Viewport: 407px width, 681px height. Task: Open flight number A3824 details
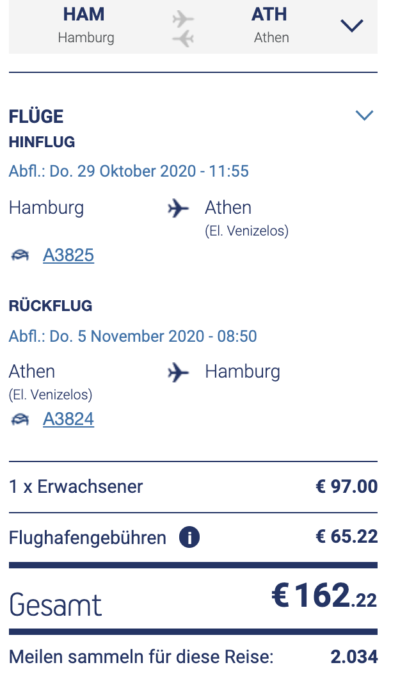[68, 419]
